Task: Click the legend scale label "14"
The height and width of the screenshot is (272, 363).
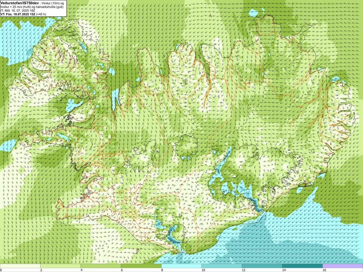Action: 284,270
